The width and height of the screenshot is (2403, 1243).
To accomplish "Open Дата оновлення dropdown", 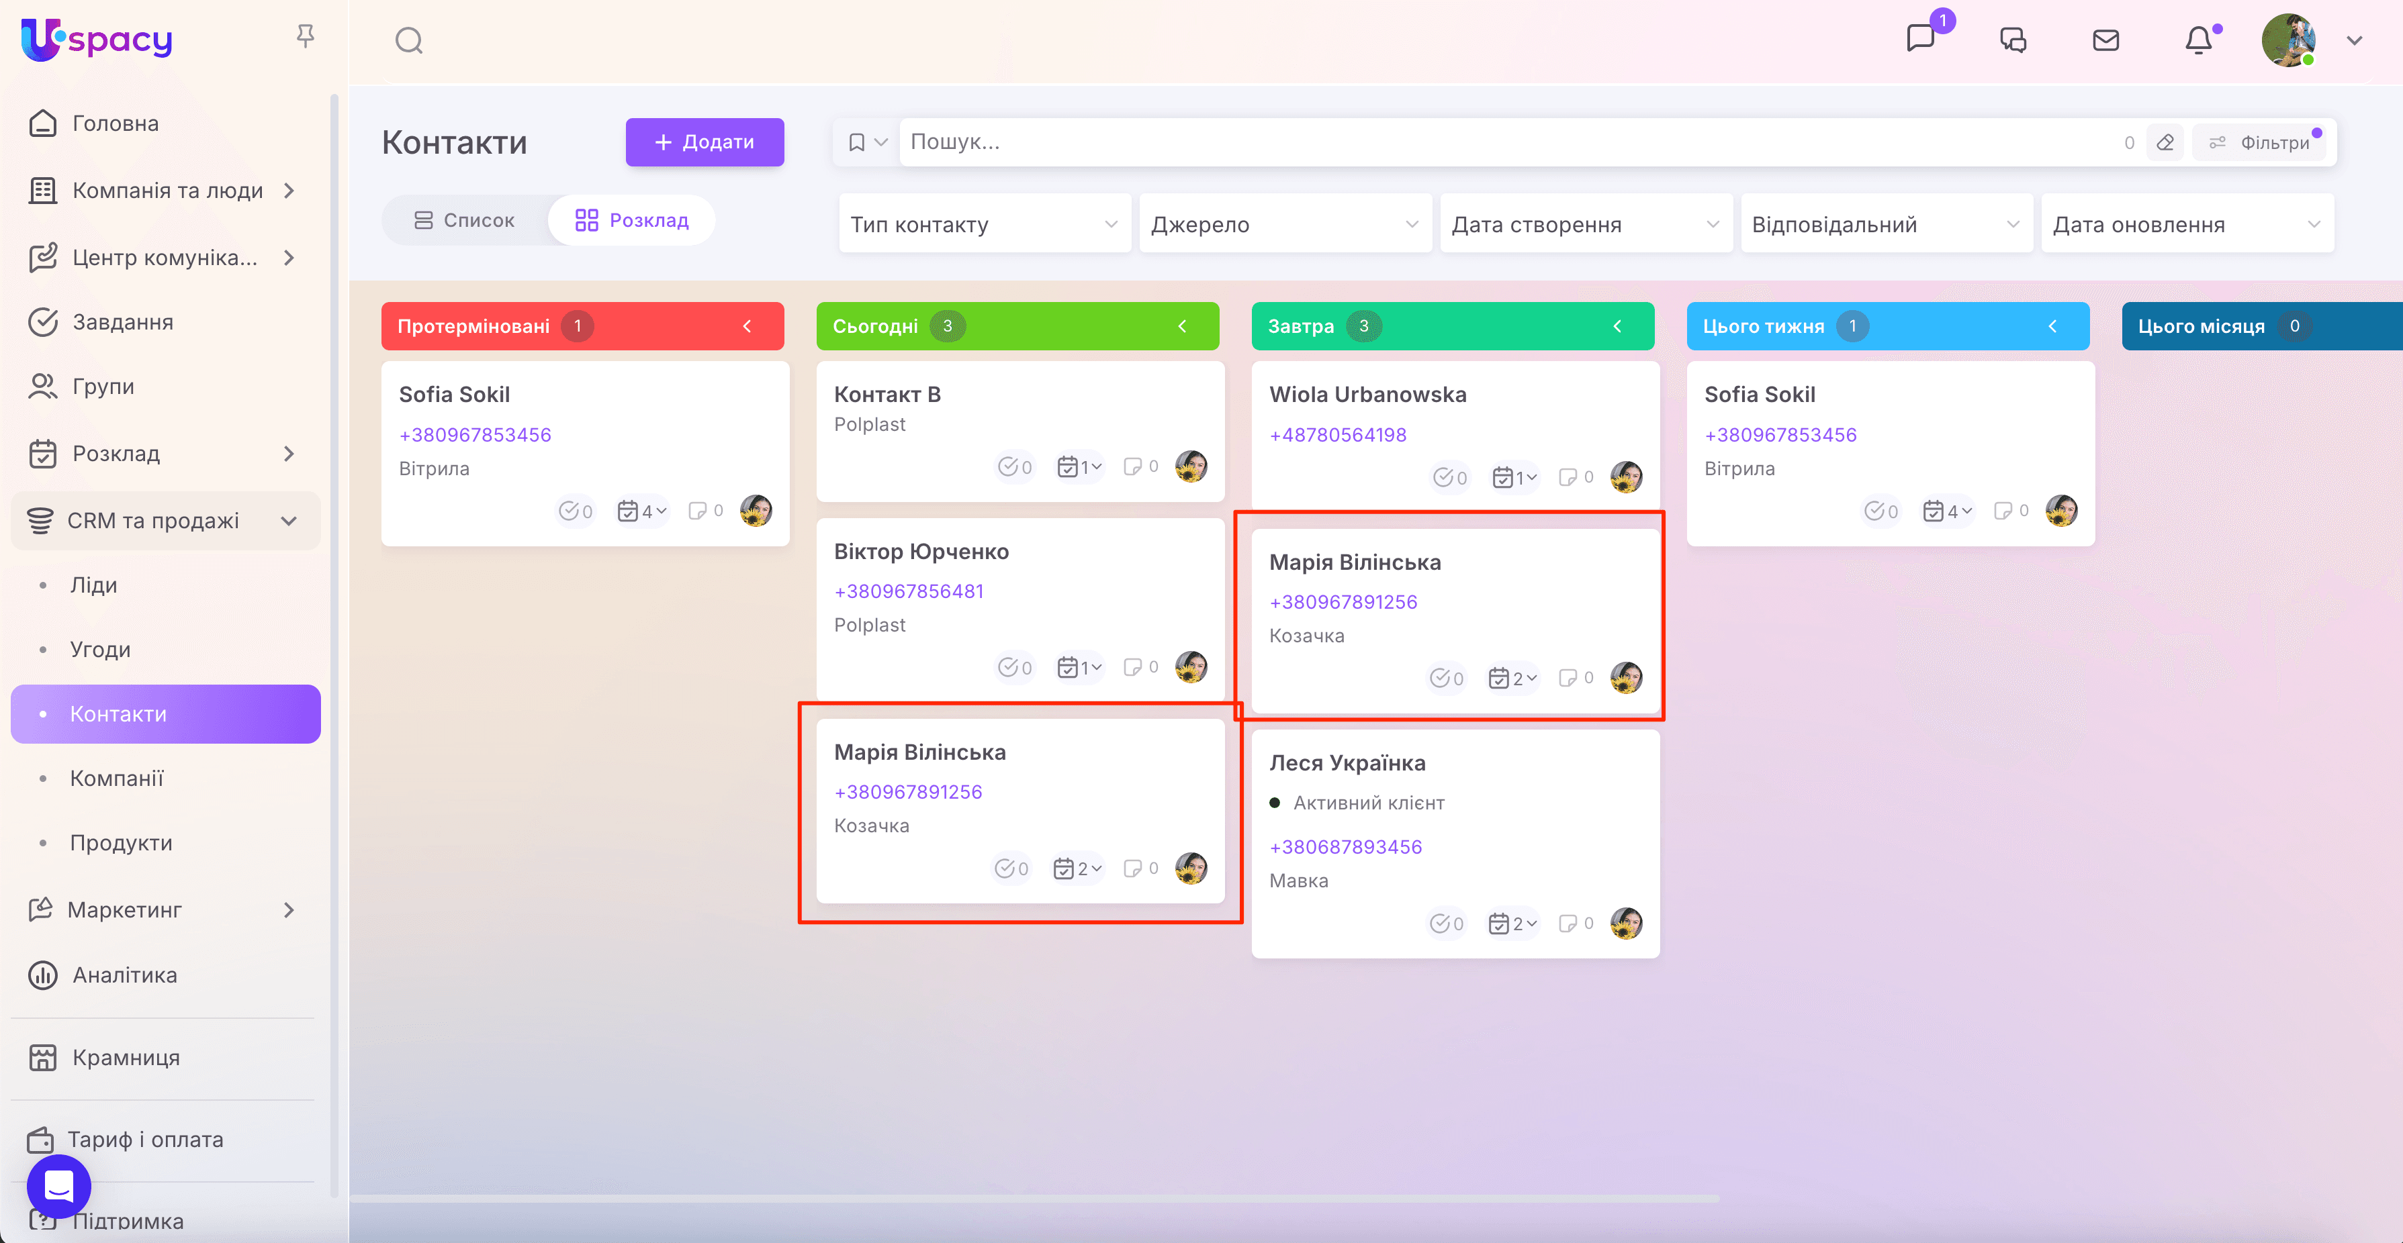I will click(2187, 223).
